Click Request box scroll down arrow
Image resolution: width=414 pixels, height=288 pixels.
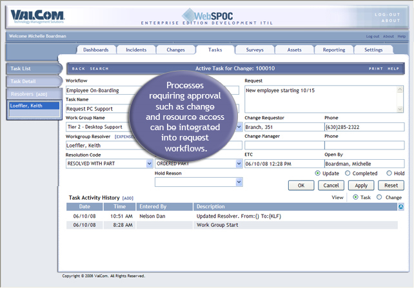(400, 109)
